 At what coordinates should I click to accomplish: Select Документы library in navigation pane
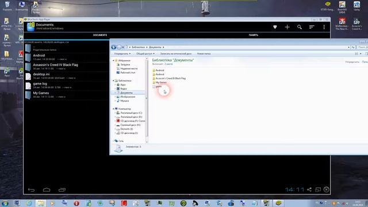coord(126,93)
